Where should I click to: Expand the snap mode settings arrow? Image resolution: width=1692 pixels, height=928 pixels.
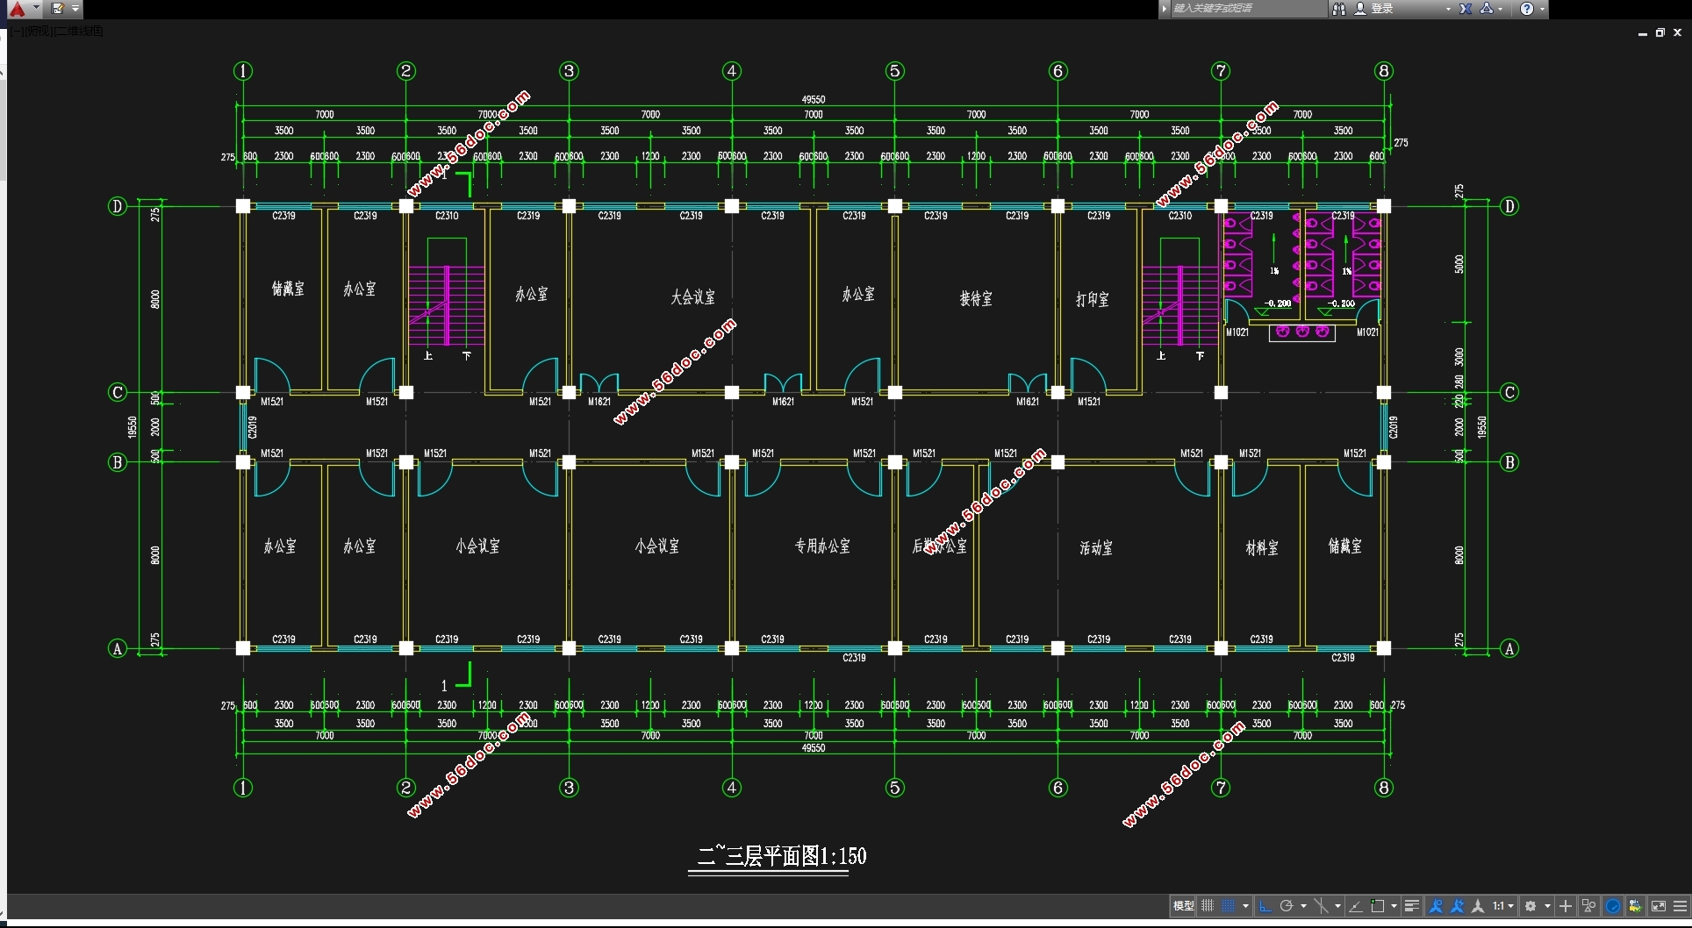[x=1245, y=906]
